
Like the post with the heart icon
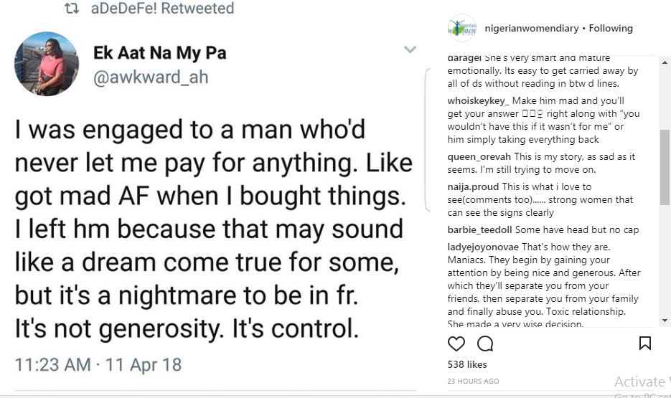(456, 343)
